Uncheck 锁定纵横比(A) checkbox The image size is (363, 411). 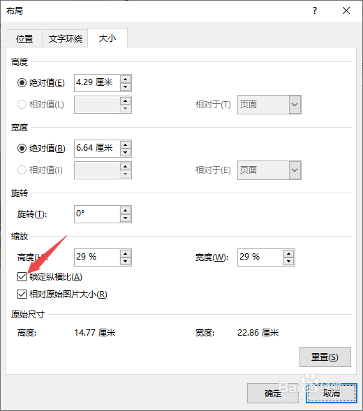[22, 276]
